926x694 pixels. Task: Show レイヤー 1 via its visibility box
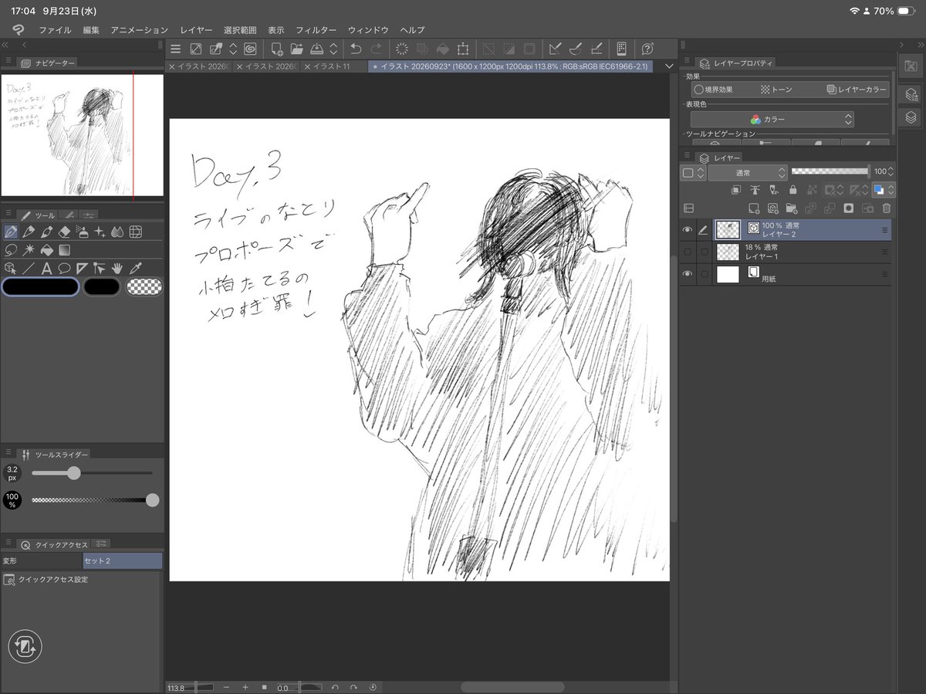coord(688,252)
